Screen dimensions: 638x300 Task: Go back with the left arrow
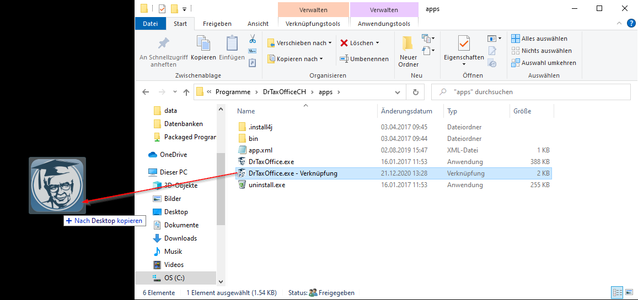coord(146,92)
